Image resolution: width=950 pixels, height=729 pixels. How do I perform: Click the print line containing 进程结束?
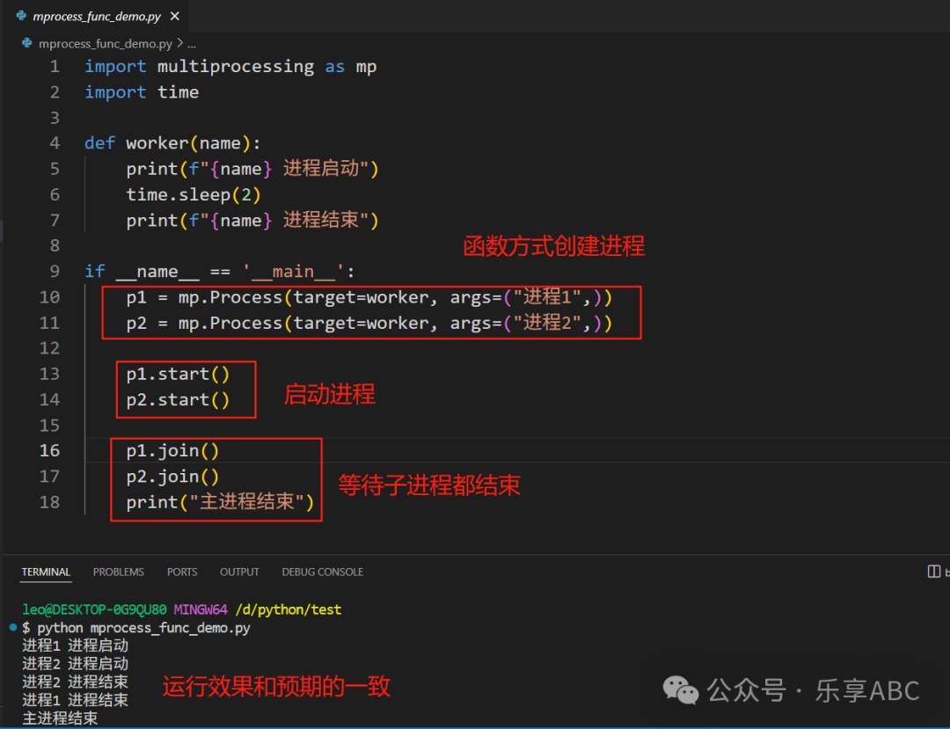tap(252, 220)
